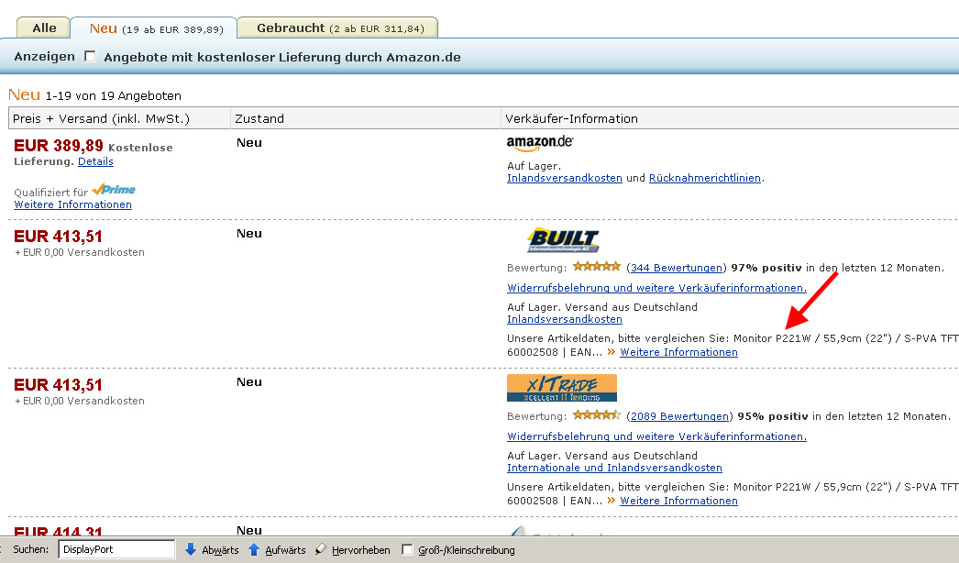Click the blue up arrow Aufwärts icon
Screen dimensions: 959x563
pos(254,549)
